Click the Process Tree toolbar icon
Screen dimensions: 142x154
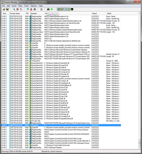[42, 9]
